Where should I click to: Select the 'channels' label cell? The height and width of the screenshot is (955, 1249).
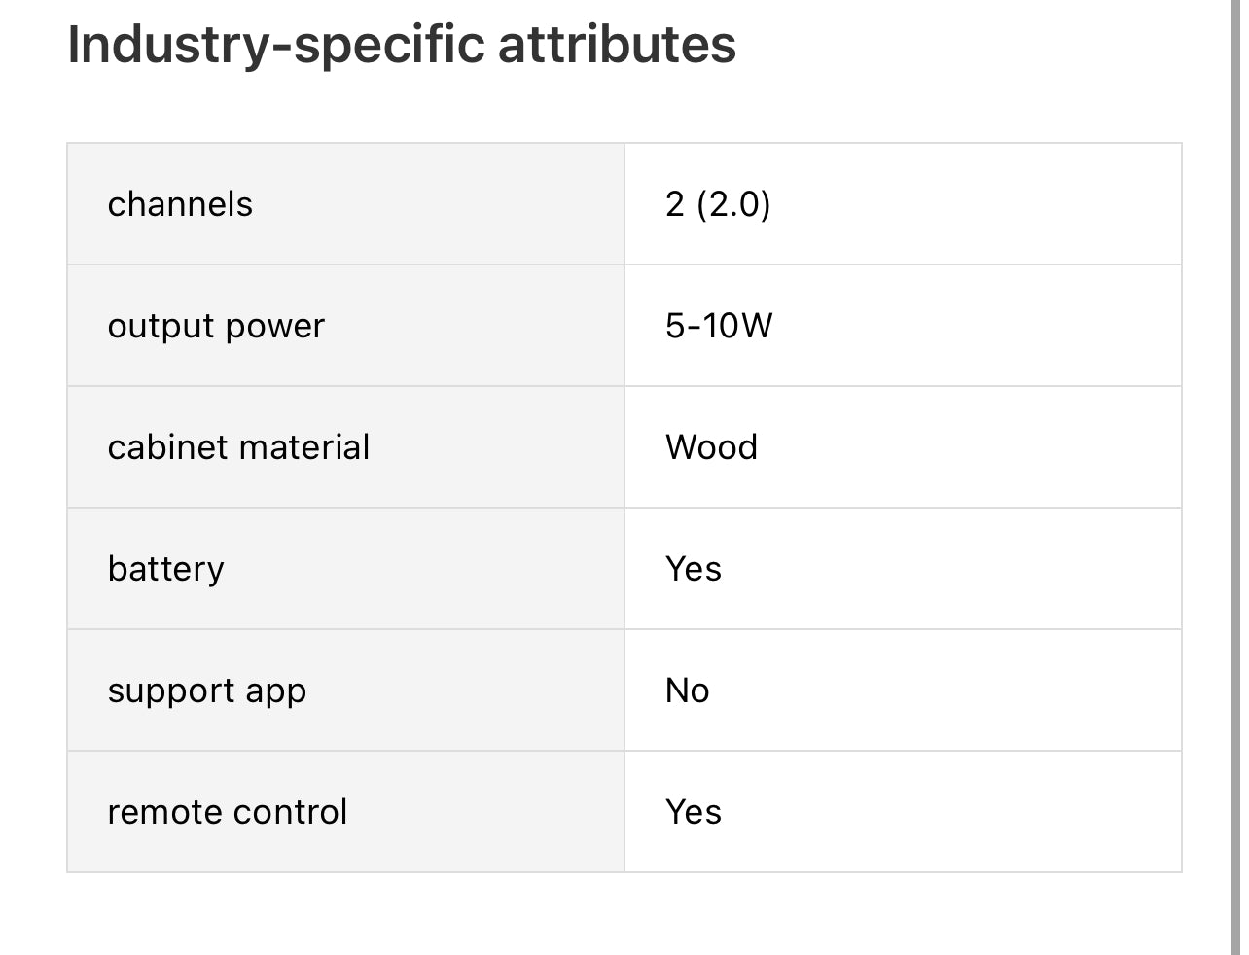tap(180, 204)
